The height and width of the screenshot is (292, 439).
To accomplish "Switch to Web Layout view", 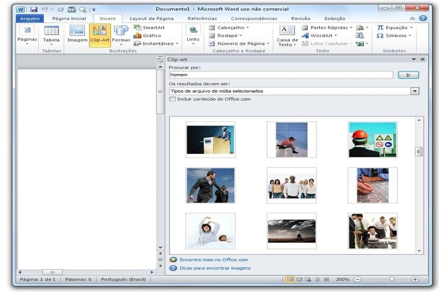I will tap(308, 279).
